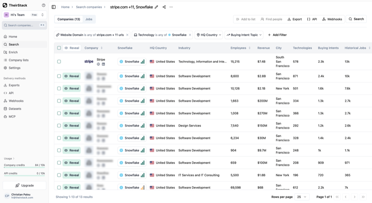Reveal the company with 8,600 employees

point(72,76)
